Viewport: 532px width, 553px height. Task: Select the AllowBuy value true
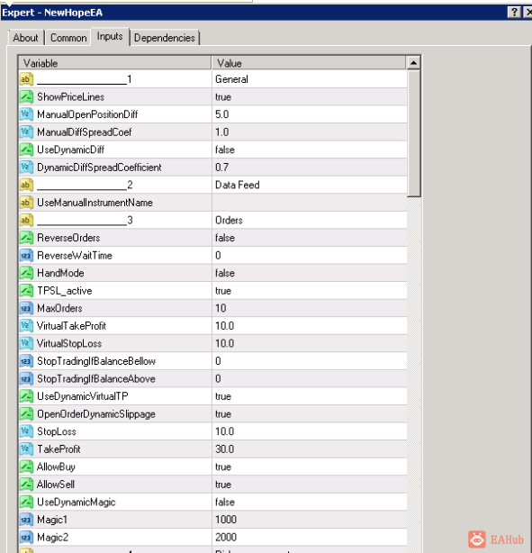coord(223,467)
